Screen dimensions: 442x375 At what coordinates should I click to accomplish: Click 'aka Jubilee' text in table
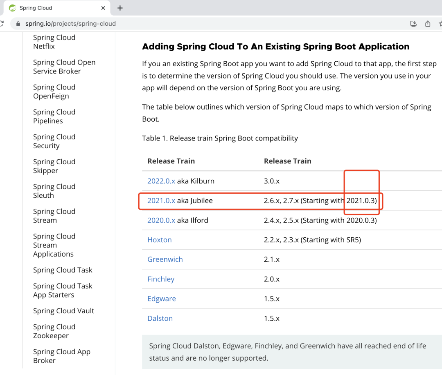point(195,201)
